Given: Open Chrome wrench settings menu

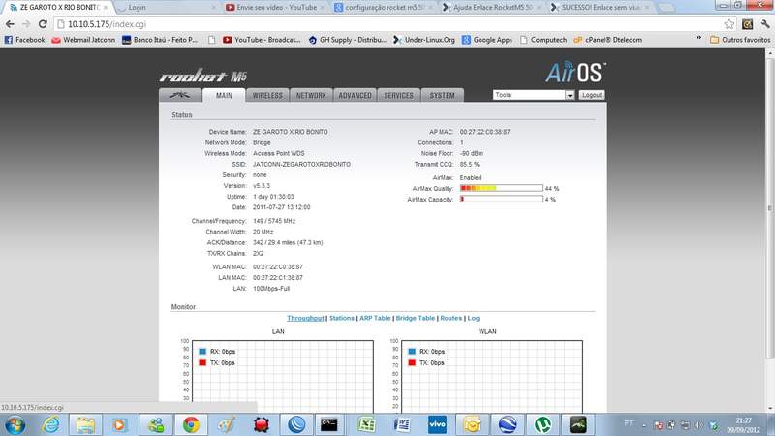Looking at the screenshot, I should coord(765,23).
